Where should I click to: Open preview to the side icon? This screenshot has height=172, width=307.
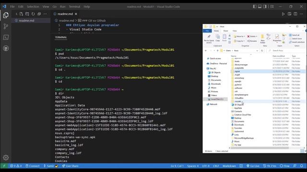289,14
